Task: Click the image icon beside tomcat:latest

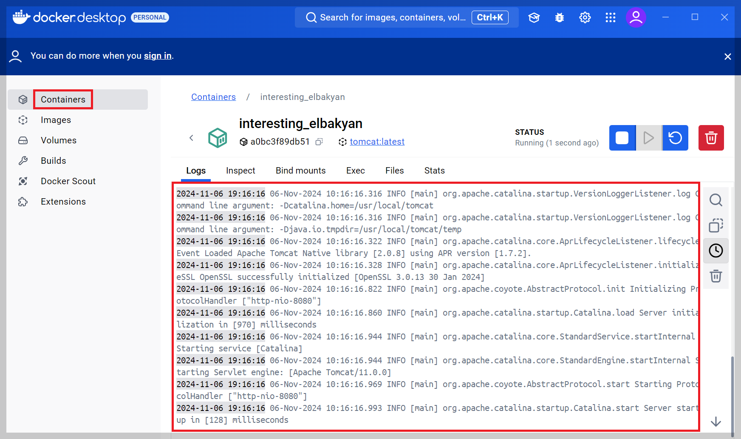Action: pos(343,142)
